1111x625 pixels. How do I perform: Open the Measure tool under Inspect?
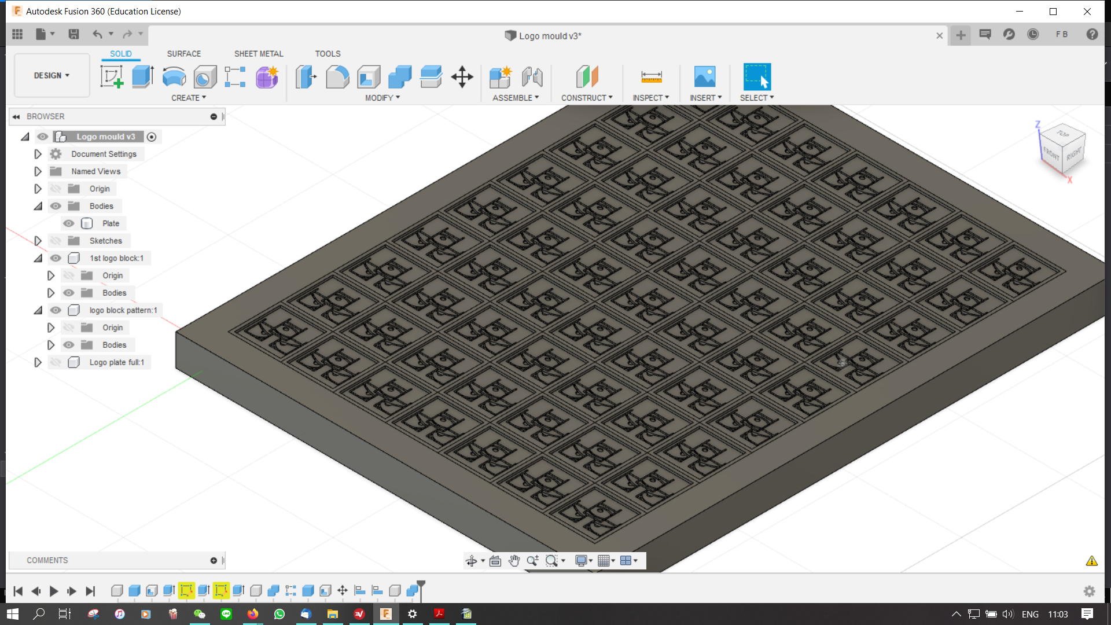(650, 76)
